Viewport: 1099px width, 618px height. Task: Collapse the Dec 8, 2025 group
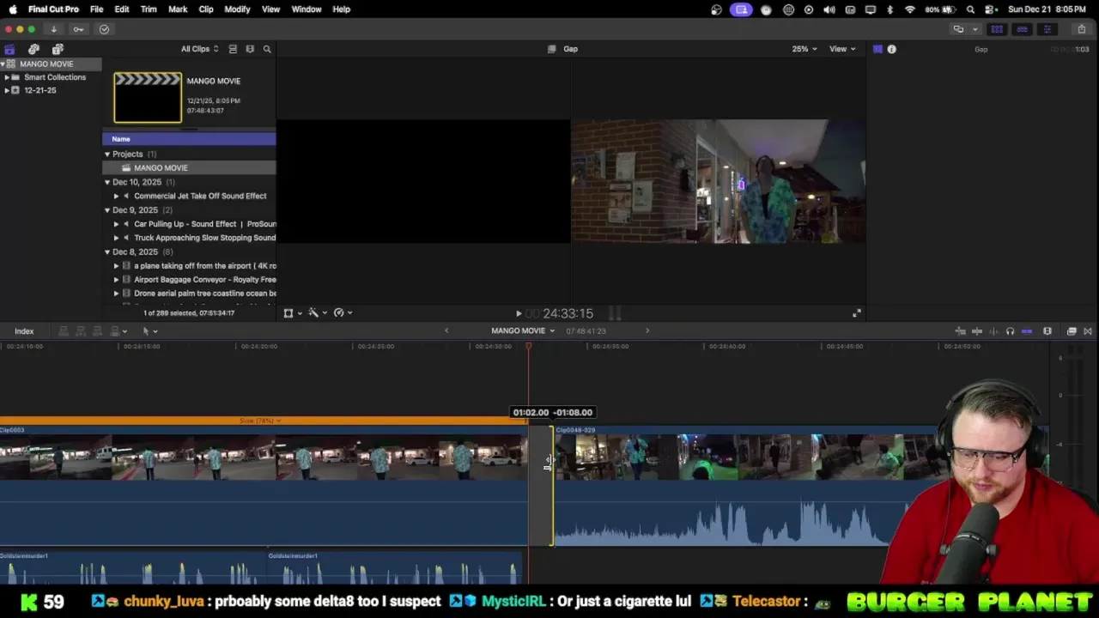click(x=107, y=252)
